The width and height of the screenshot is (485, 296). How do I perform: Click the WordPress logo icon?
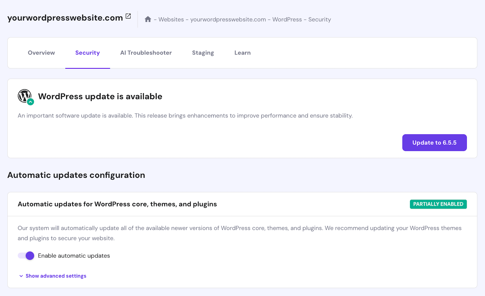click(x=24, y=96)
